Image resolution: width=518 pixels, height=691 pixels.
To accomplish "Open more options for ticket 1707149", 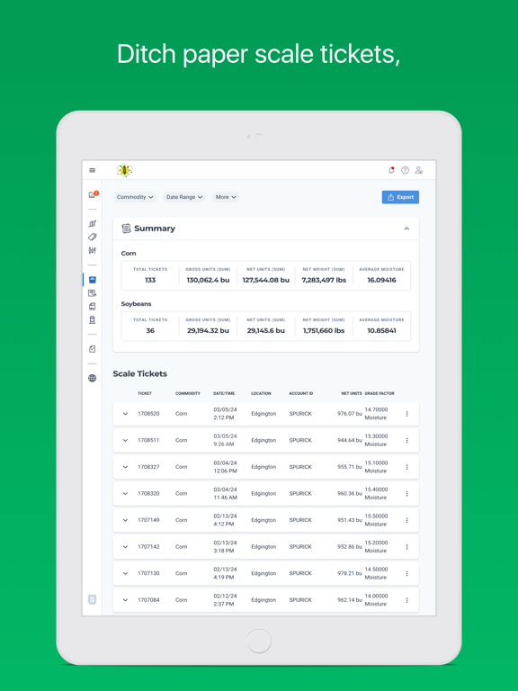I will point(406,520).
